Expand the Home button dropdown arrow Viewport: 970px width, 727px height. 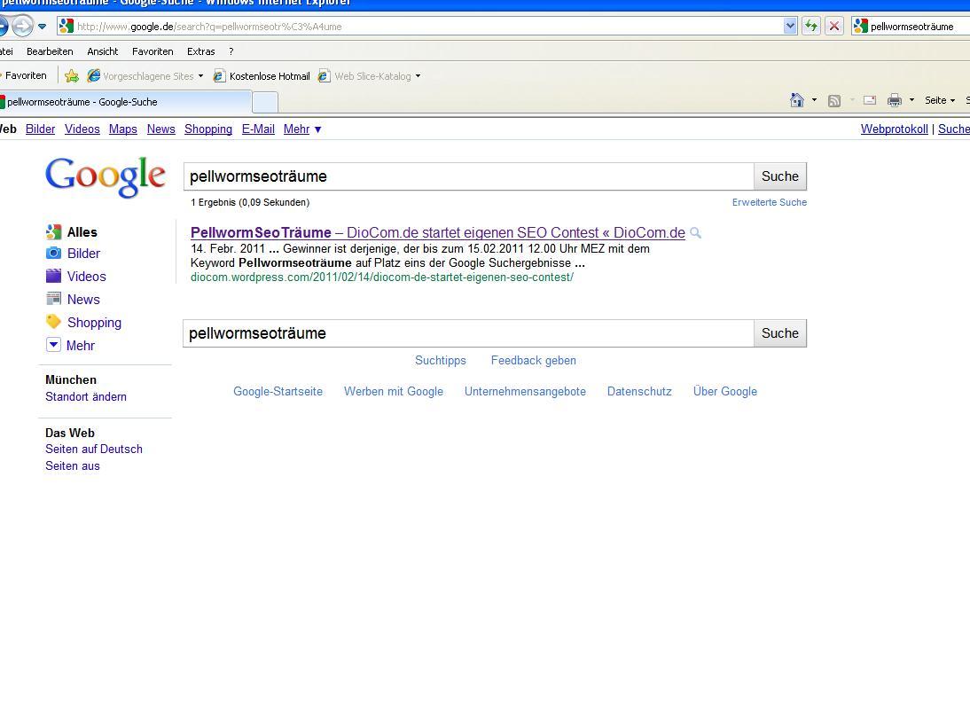pos(814,100)
